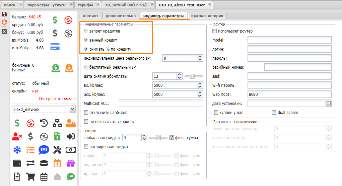342x186 pixels.
Task: Click the purple gift icon
Action: coord(71,163)
